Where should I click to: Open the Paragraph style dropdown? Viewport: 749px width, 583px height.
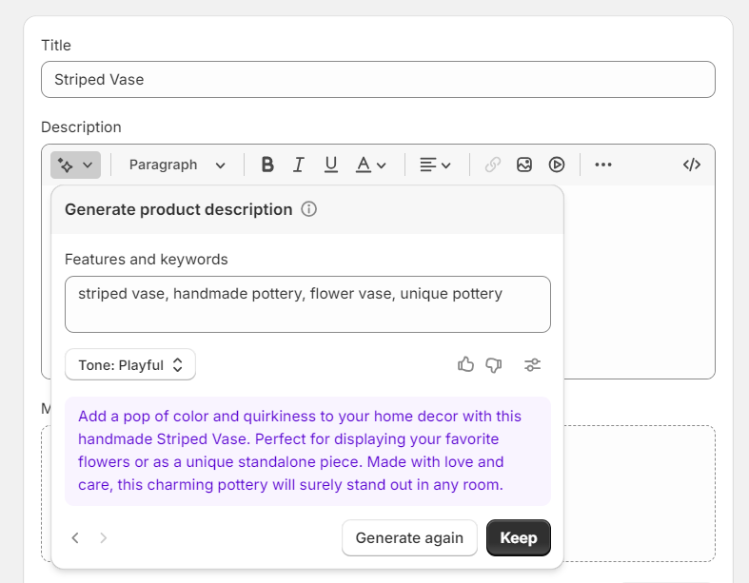coord(177,165)
